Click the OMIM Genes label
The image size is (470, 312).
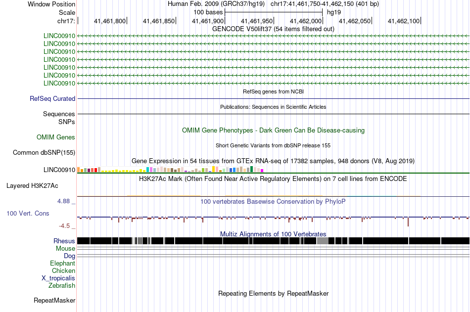[x=56, y=137]
